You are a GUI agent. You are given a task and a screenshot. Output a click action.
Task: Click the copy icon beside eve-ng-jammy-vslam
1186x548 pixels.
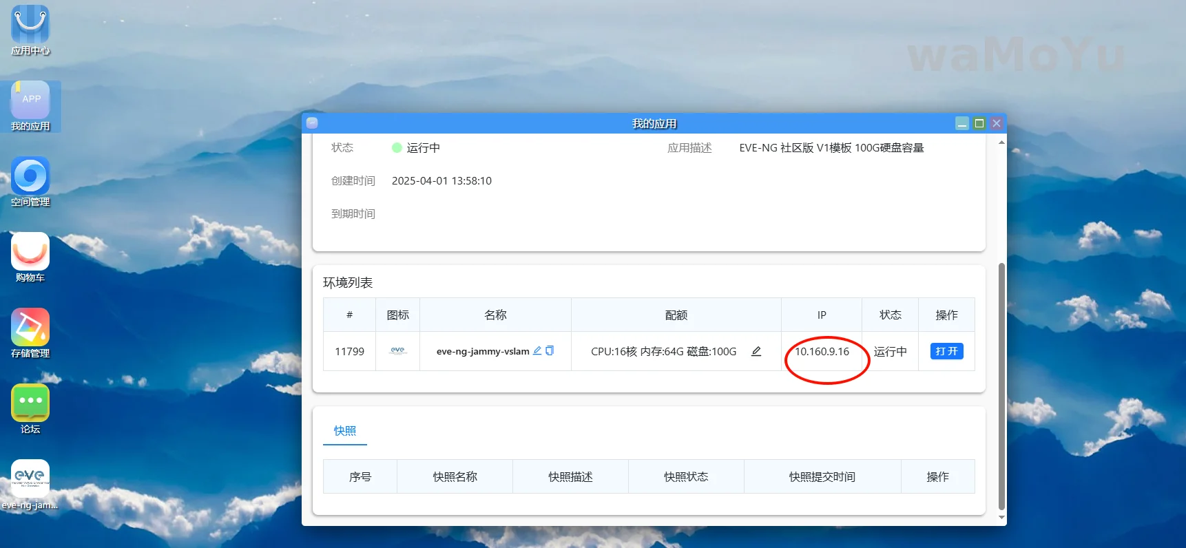click(x=550, y=350)
